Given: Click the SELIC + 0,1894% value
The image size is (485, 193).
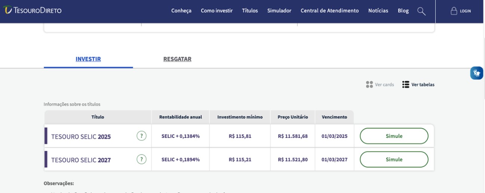Looking at the screenshot, I should point(181,159).
